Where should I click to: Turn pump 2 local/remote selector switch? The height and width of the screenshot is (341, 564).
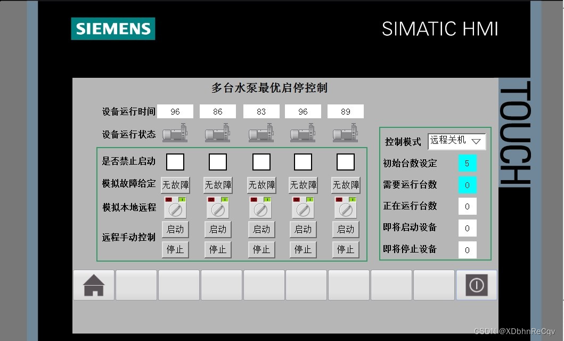[218, 208]
